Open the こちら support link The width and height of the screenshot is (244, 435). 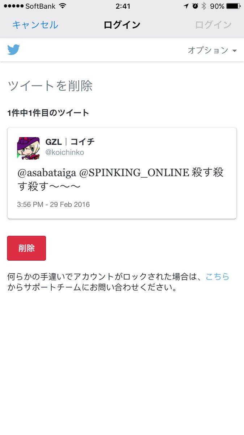pyautogui.click(x=218, y=277)
